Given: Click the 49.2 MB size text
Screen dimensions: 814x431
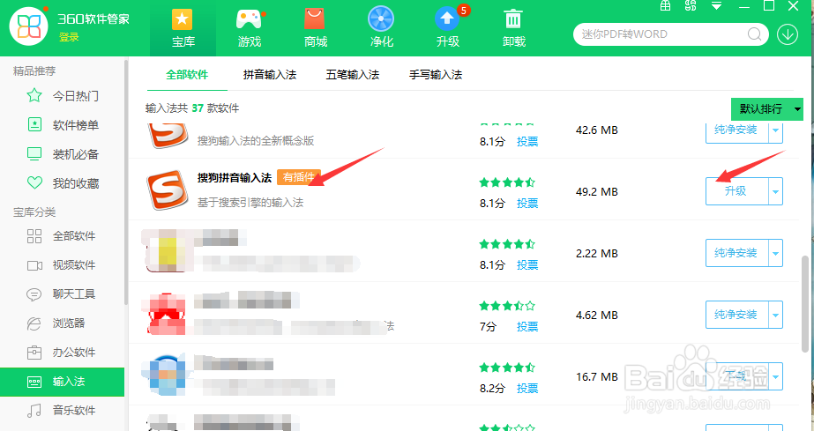Looking at the screenshot, I should tap(597, 192).
